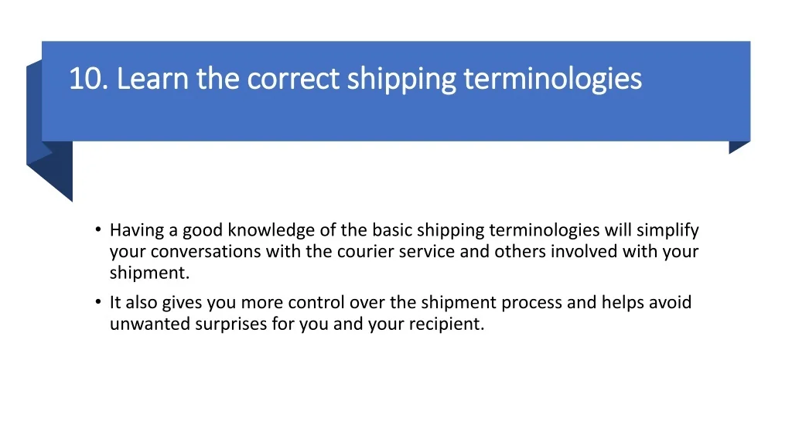Select the second bullet point marker
This screenshot has height=445, width=792.
[x=98, y=302]
